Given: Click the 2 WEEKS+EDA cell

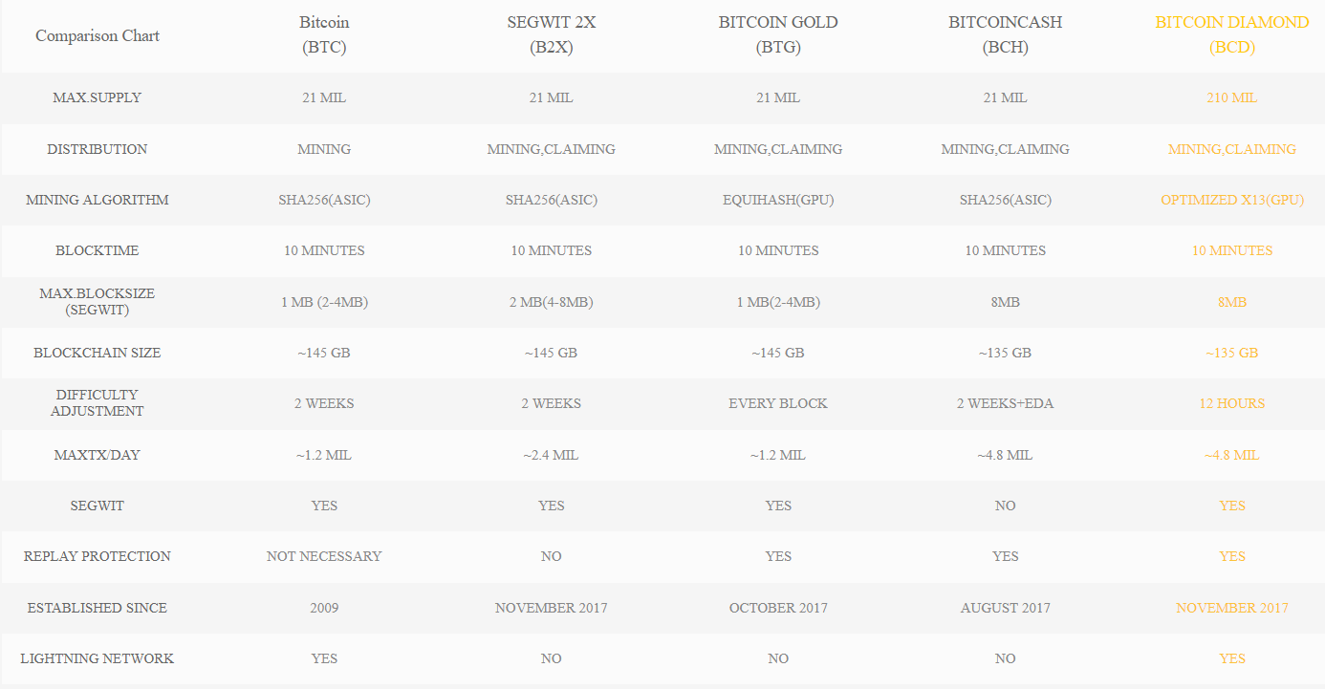Looking at the screenshot, I should tap(1005, 403).
